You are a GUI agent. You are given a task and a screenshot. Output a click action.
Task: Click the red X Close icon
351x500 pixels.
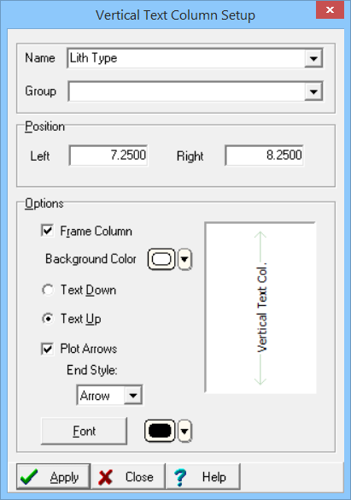(105, 478)
